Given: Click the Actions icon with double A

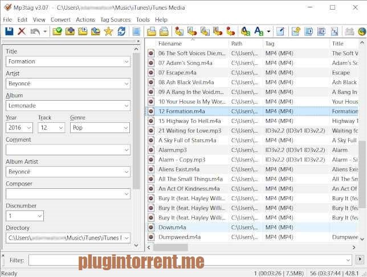Looking at the screenshot, I should (246, 31).
